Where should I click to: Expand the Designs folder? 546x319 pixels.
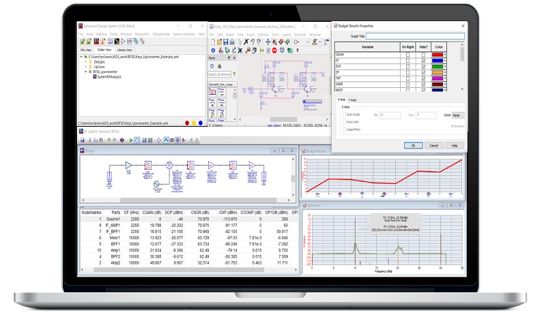86,61
